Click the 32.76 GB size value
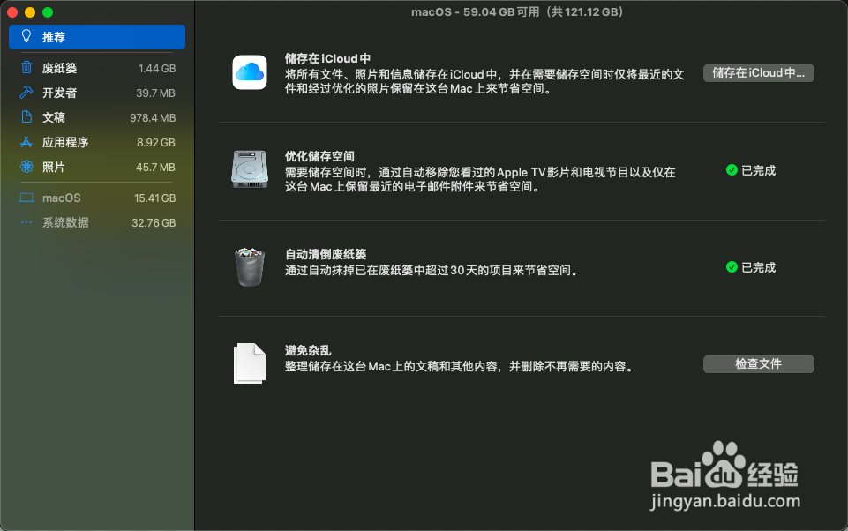This screenshot has width=848, height=531. click(x=154, y=223)
